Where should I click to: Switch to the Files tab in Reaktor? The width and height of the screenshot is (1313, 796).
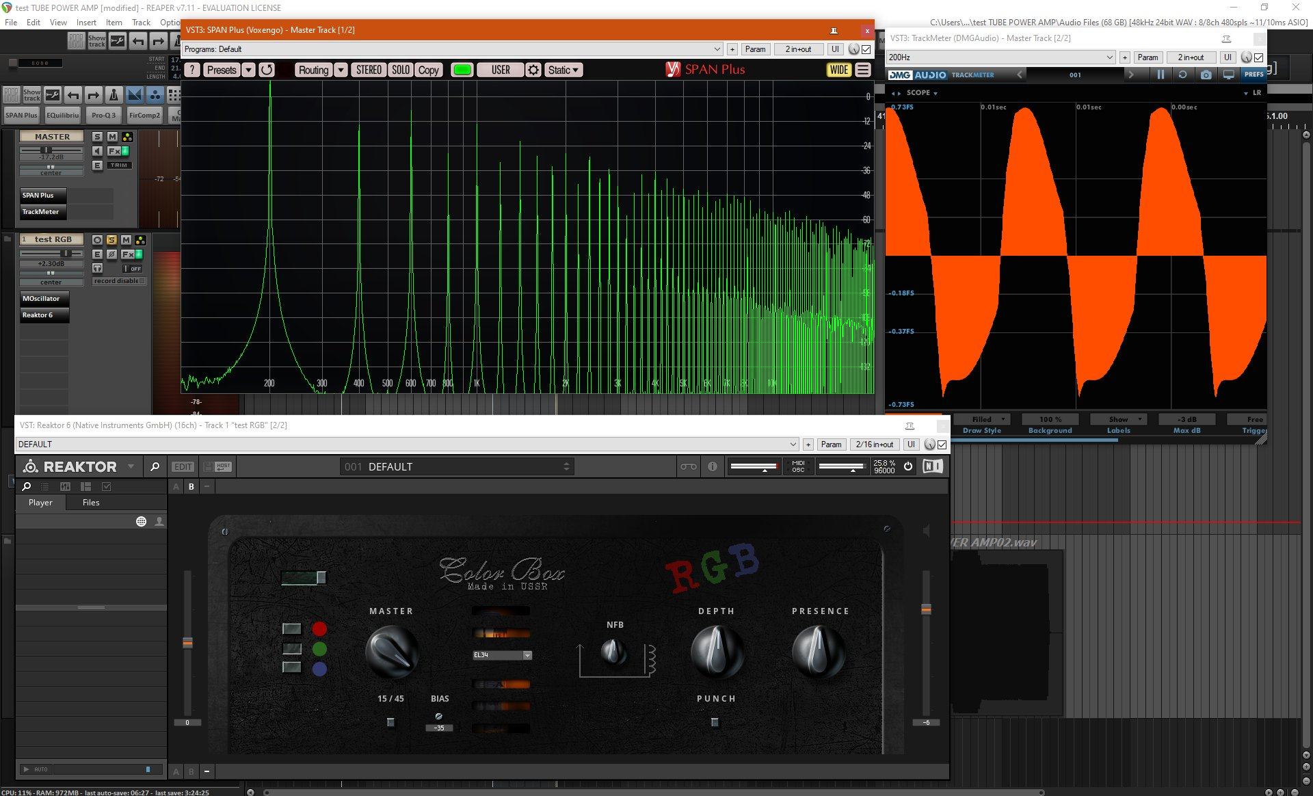pyautogui.click(x=91, y=503)
